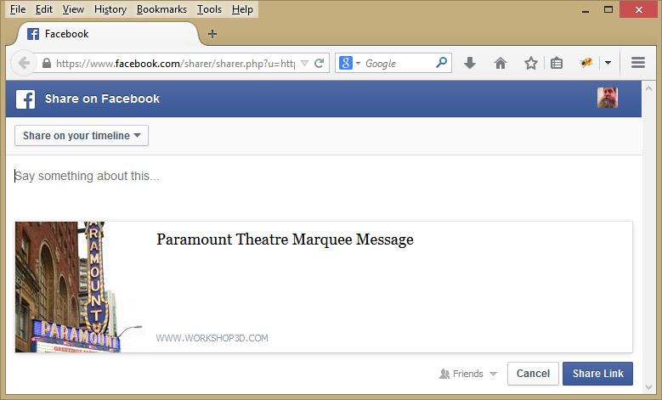Image resolution: width=662 pixels, height=400 pixels.
Task: Click the magnifier search icon in Google box
Action: pyautogui.click(x=441, y=63)
